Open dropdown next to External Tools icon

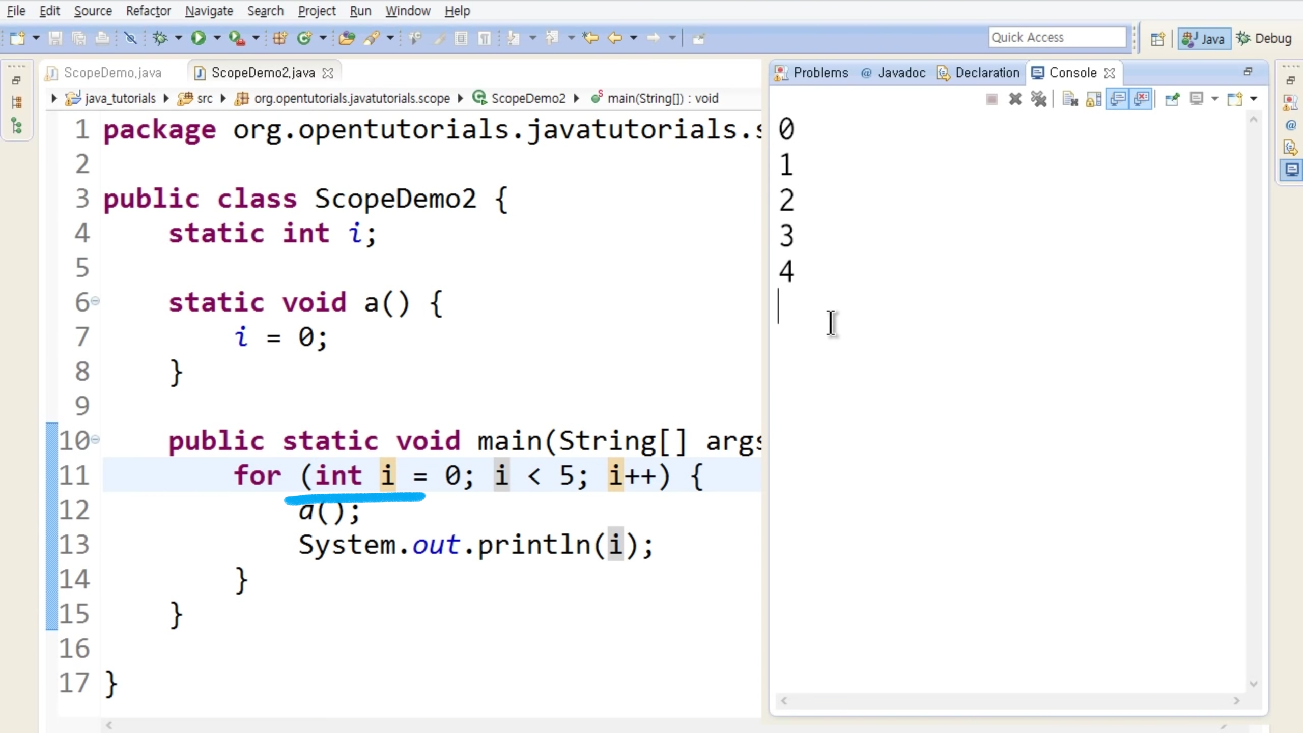pos(256,38)
